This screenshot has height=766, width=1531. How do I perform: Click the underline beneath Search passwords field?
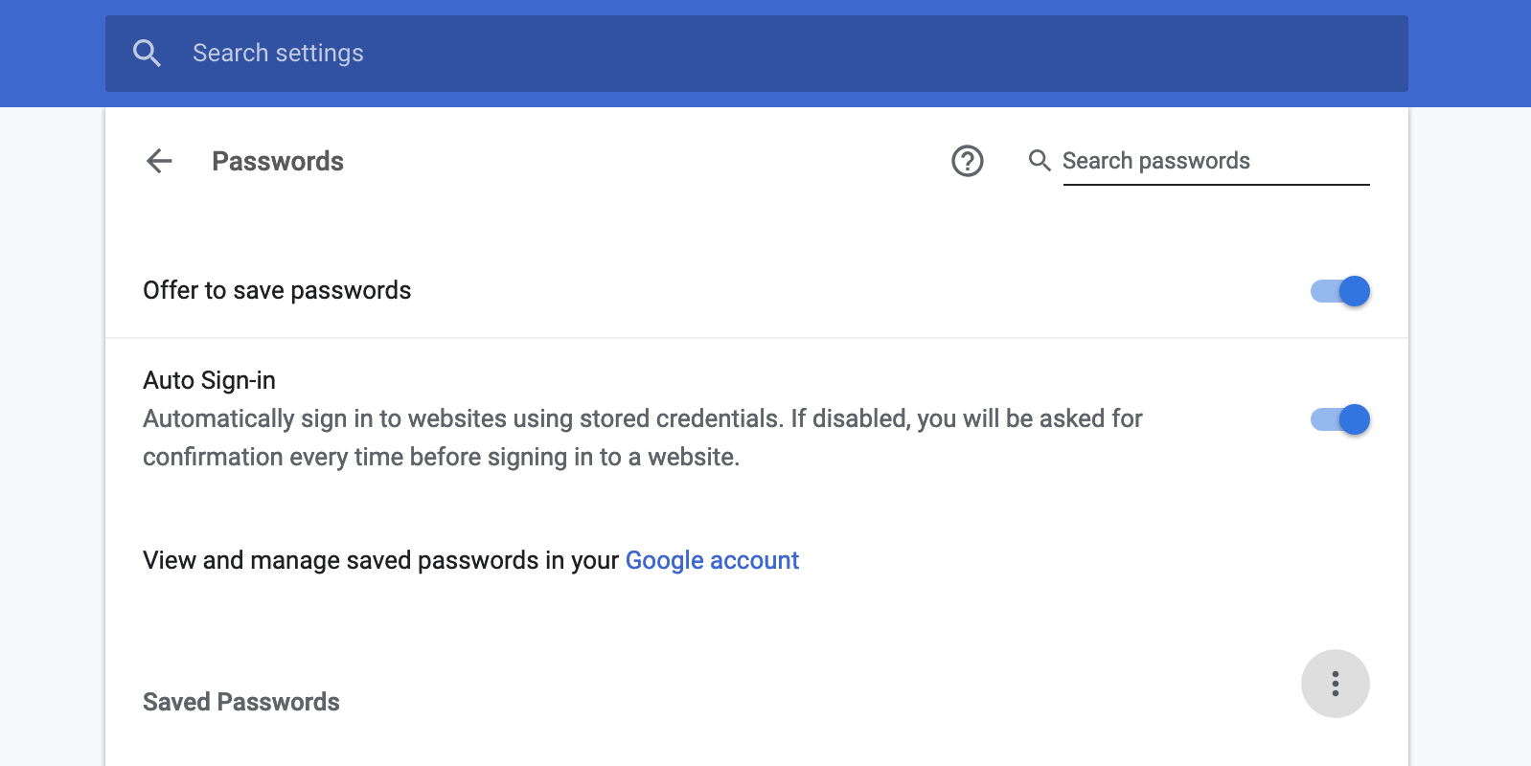(1216, 184)
